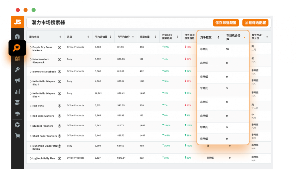
Task: Open the factory supplier icon in sidebar
Action: tap(17, 59)
